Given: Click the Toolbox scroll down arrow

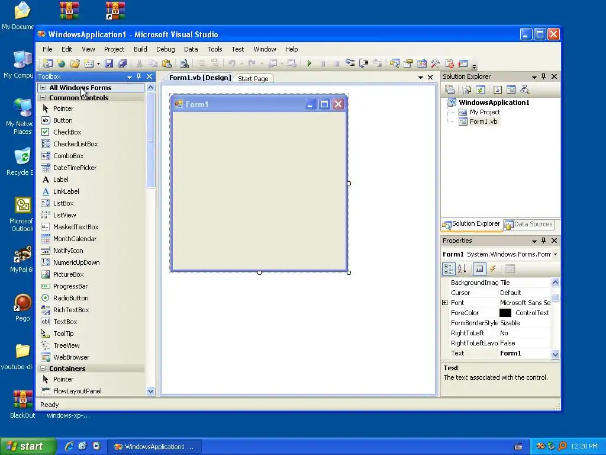Looking at the screenshot, I should 150,391.
